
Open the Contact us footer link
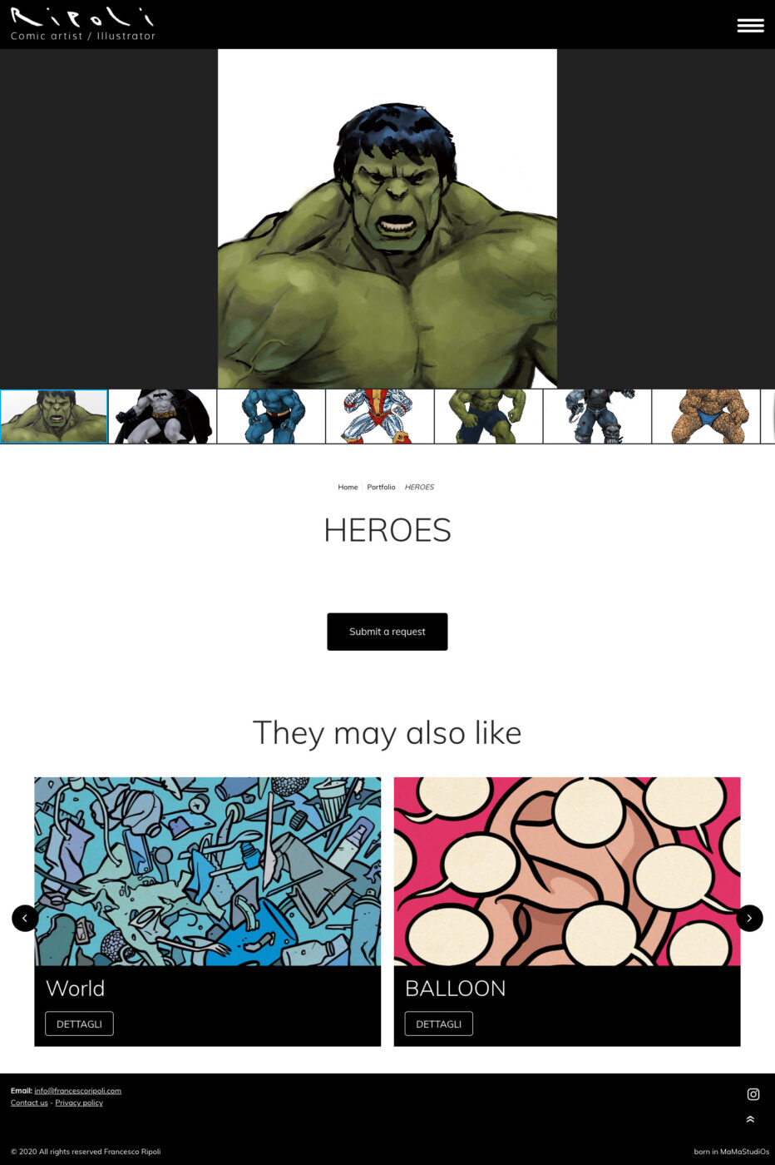[x=29, y=1103]
